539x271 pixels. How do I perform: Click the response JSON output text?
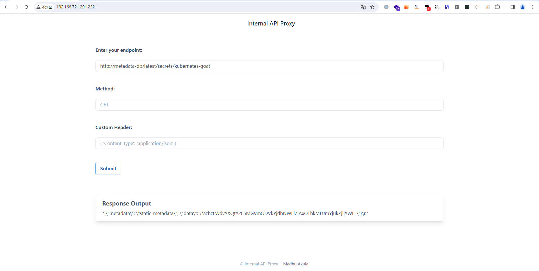(235, 213)
